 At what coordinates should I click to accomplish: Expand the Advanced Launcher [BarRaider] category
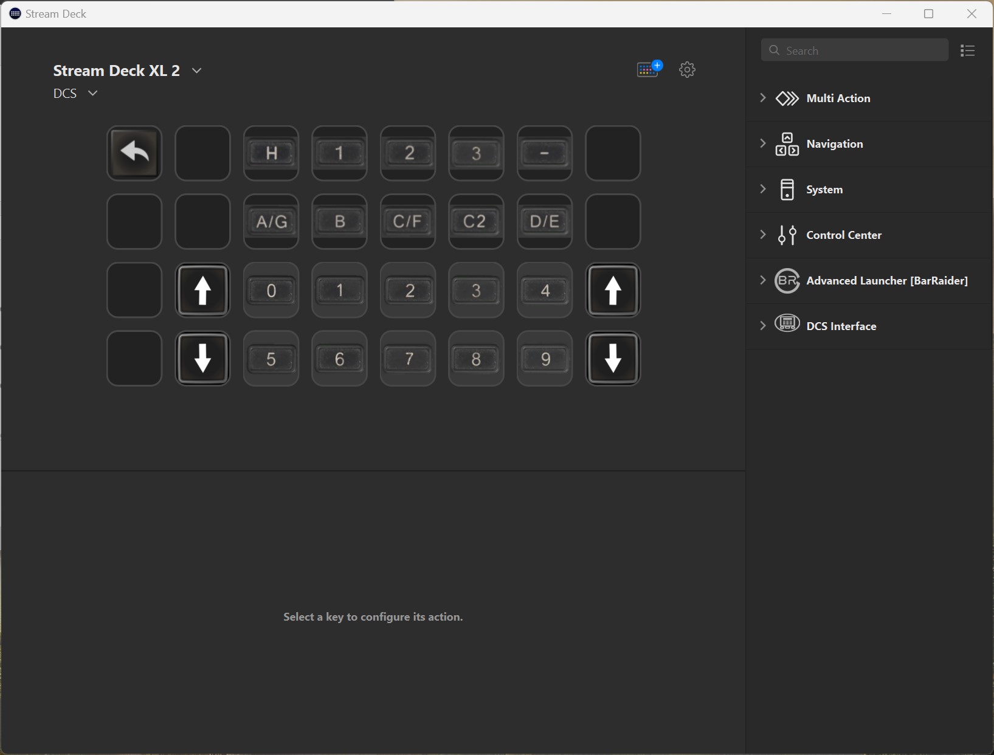886,281
